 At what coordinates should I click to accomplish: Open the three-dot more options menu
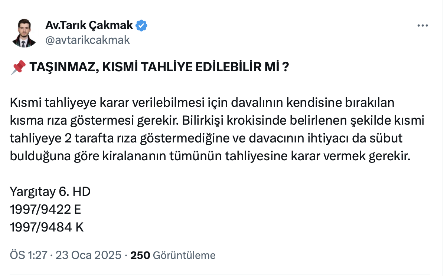[x=423, y=26]
